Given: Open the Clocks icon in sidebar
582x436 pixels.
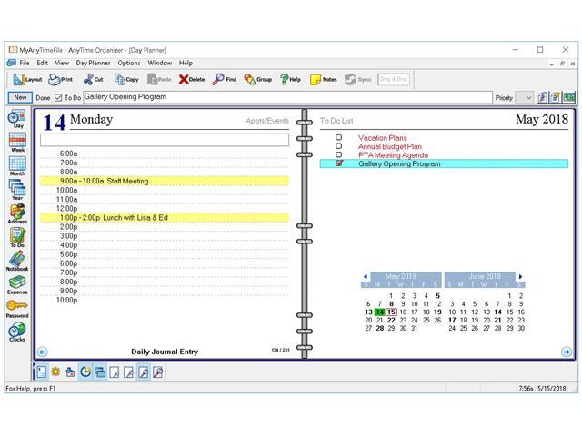Looking at the screenshot, I should coord(16,332).
